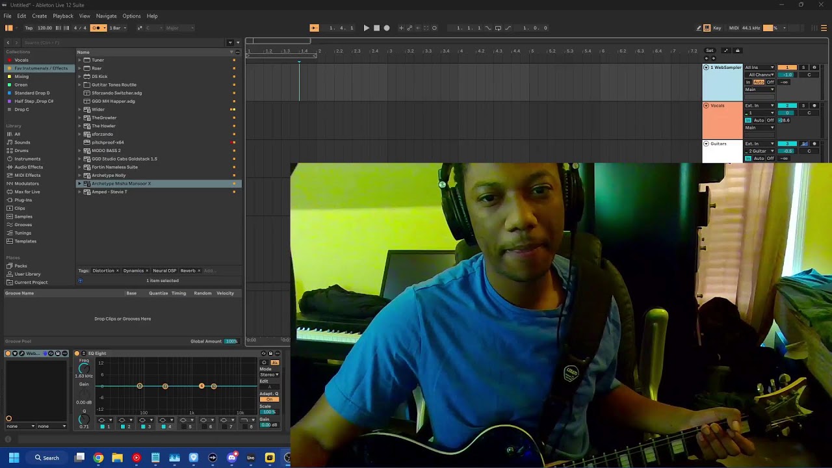
Task: Toggle Adaptive Q On button
Action: (269, 400)
